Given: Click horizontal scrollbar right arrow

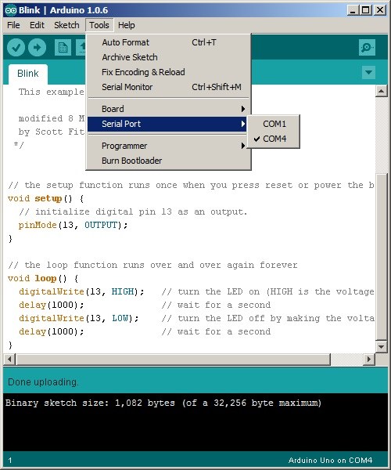Looking at the screenshot, I should (x=369, y=359).
